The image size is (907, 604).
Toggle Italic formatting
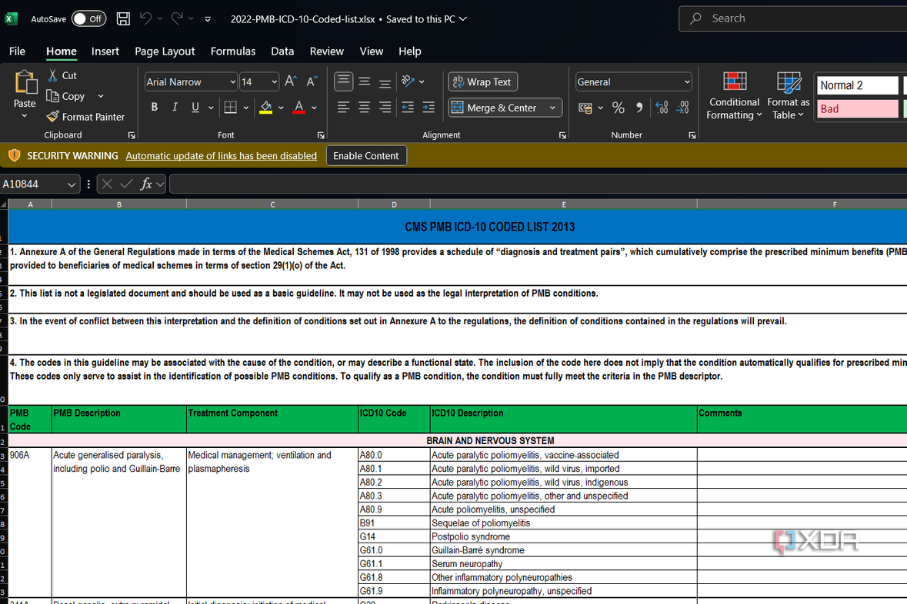[175, 107]
